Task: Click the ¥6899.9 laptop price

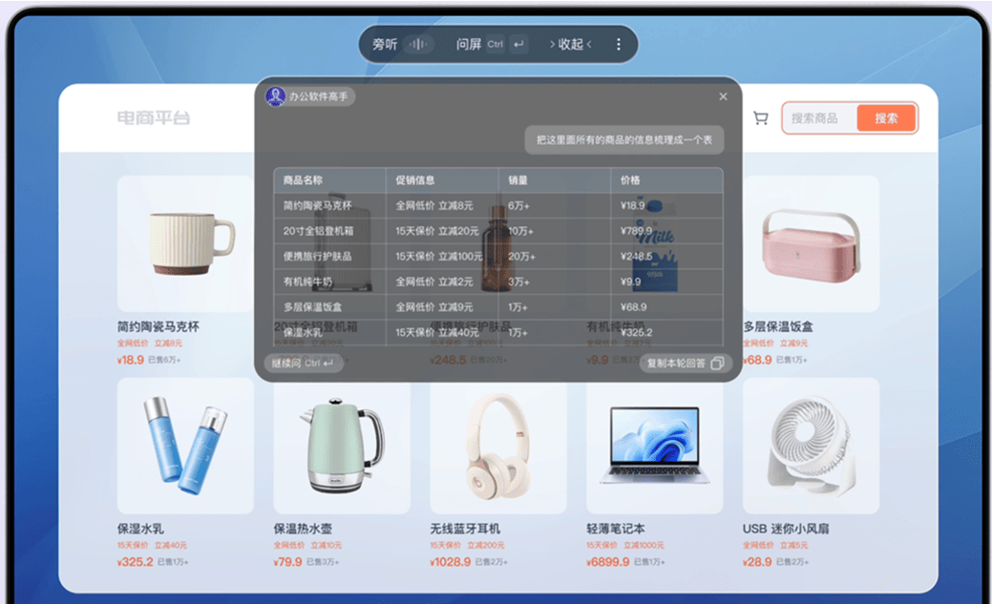Action: pyautogui.click(x=608, y=562)
